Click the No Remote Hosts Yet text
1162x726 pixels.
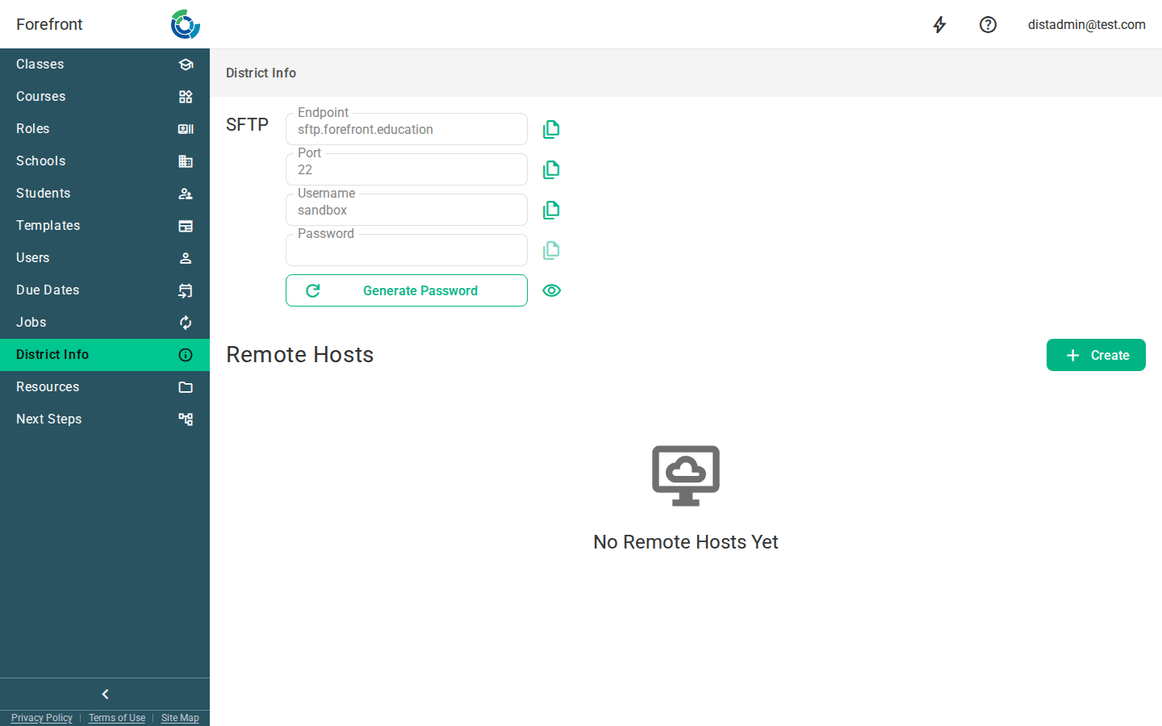pos(686,542)
